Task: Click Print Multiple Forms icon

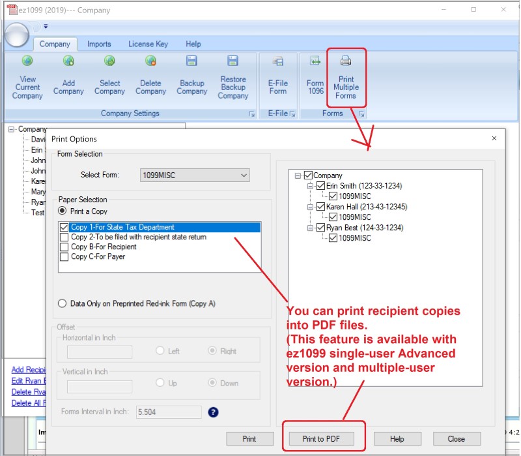Action: click(346, 62)
